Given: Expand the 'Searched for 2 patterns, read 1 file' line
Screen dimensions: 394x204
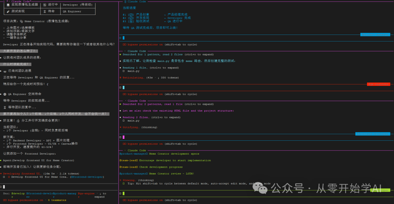Looking at the screenshot, I should pos(153,104).
